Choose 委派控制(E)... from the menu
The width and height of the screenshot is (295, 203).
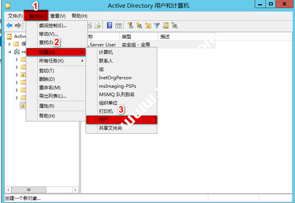click(56, 26)
